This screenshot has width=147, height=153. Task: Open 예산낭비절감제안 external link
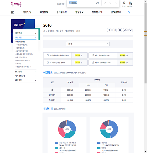[x=23, y=61]
